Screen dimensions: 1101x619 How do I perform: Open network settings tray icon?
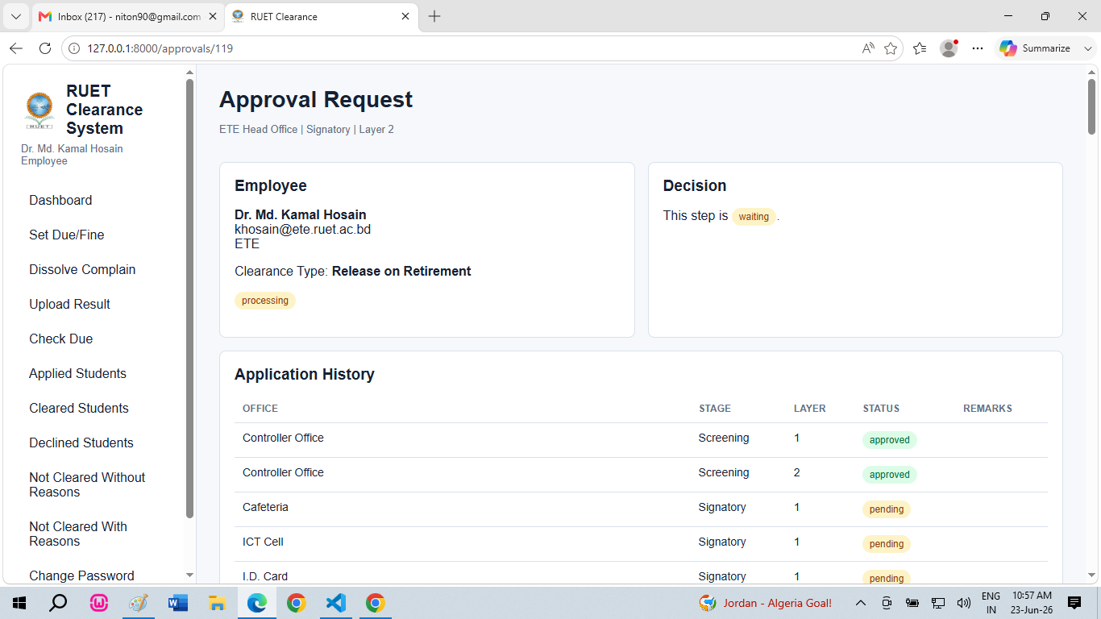[x=938, y=603]
